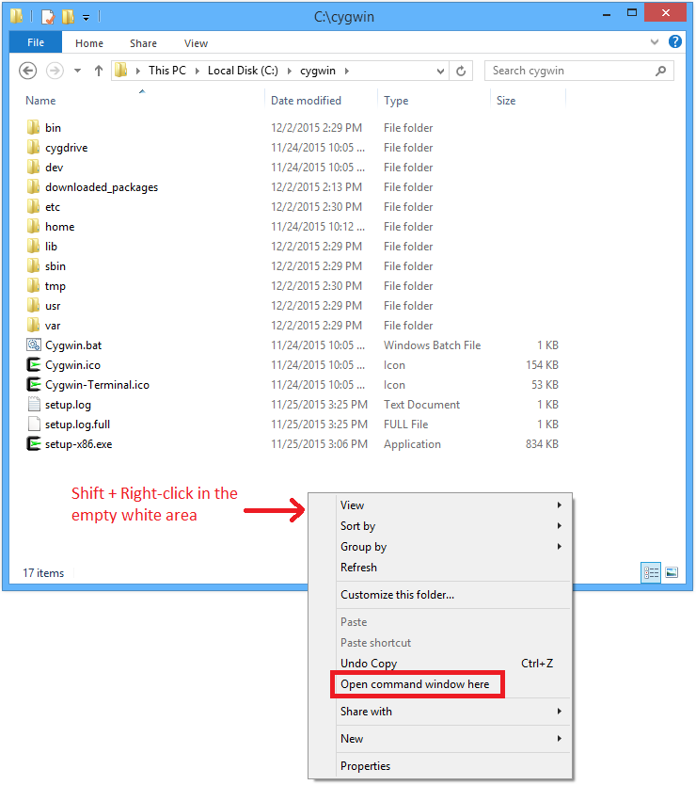Open the Help question mark icon
The image size is (696, 785).
(674, 42)
